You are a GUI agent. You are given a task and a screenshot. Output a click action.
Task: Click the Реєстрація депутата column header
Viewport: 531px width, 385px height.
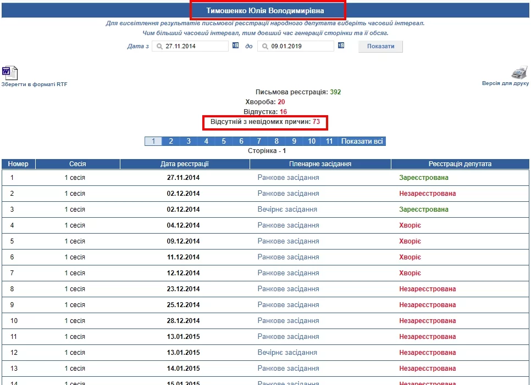(460, 164)
